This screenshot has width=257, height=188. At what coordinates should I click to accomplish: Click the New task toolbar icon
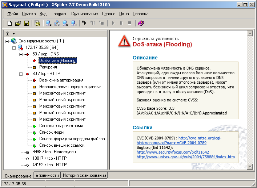coord(10,23)
